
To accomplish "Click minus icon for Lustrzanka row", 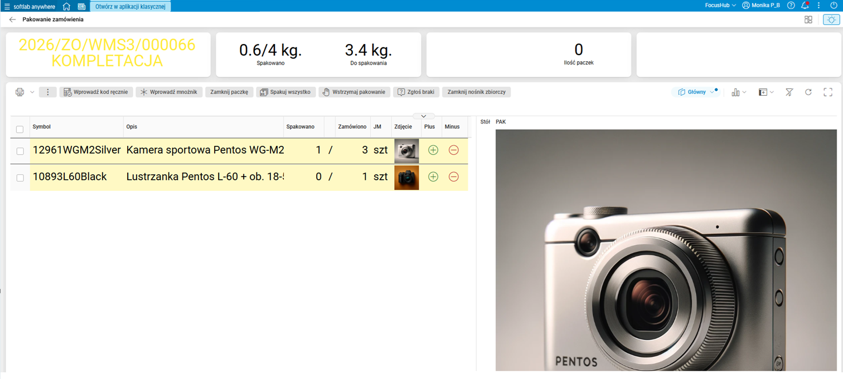I will tap(454, 177).
